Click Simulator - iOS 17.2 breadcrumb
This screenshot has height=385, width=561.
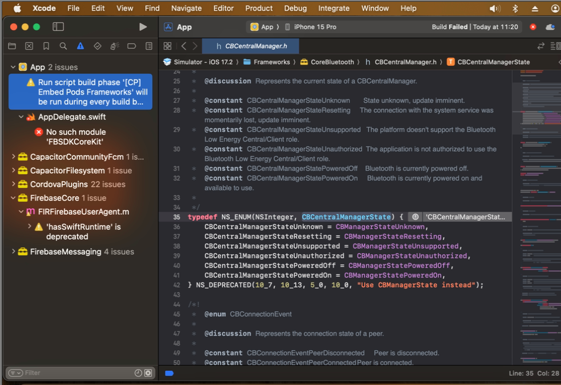[x=198, y=62]
